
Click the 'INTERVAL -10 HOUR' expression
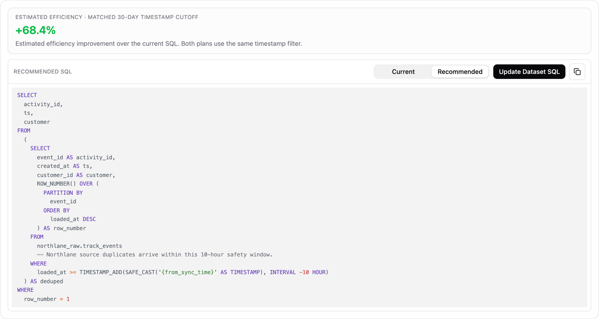pyautogui.click(x=298, y=272)
